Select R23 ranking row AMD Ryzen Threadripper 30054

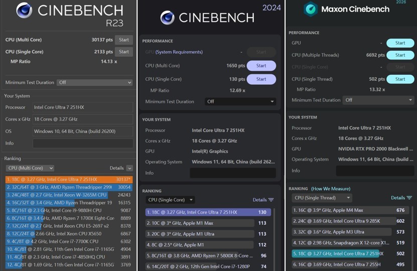(69, 187)
